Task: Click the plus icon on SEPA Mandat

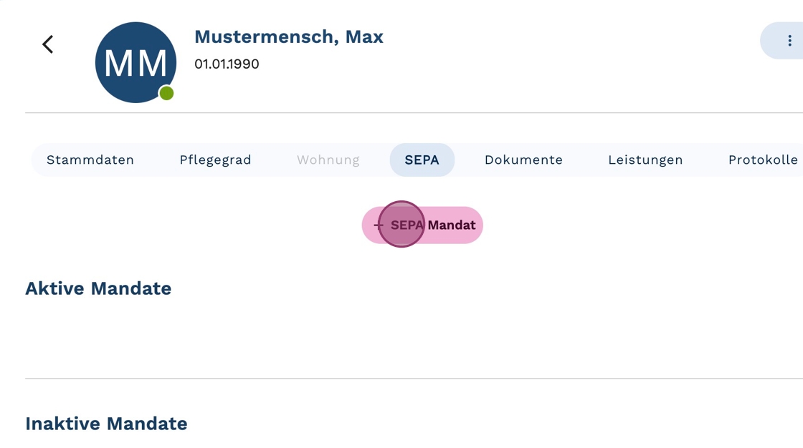Action: point(378,225)
